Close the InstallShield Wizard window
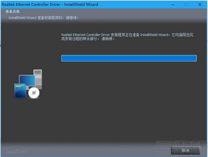The image size is (208, 157). (200, 5)
